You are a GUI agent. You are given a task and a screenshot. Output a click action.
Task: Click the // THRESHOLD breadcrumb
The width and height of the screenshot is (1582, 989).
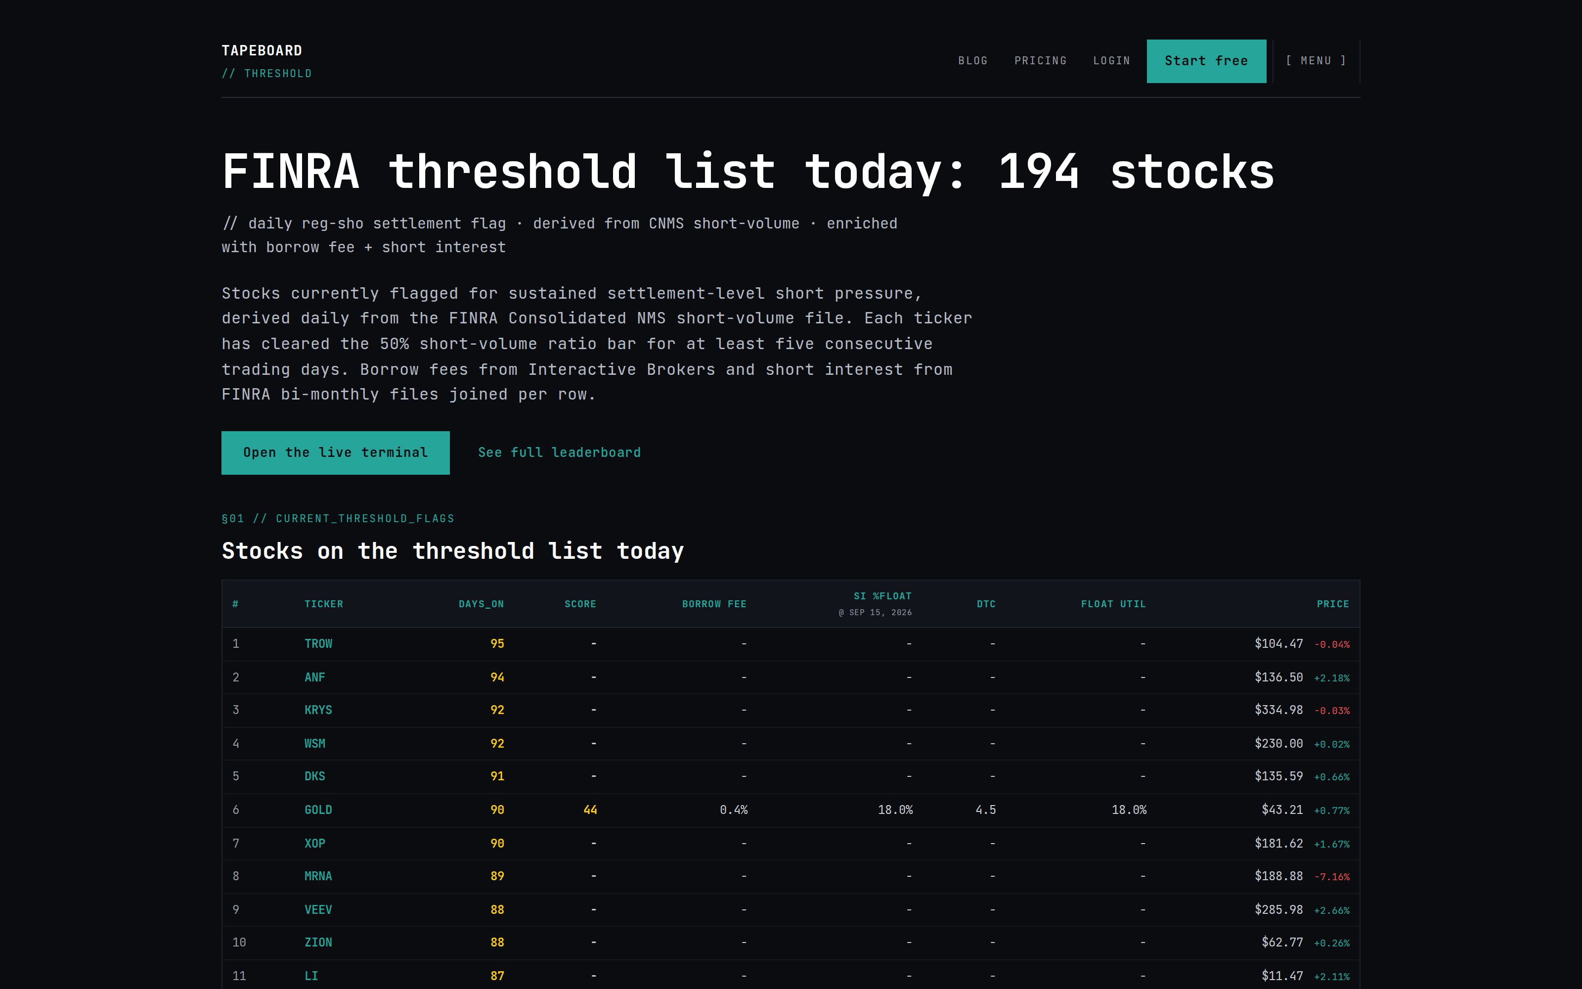click(267, 74)
